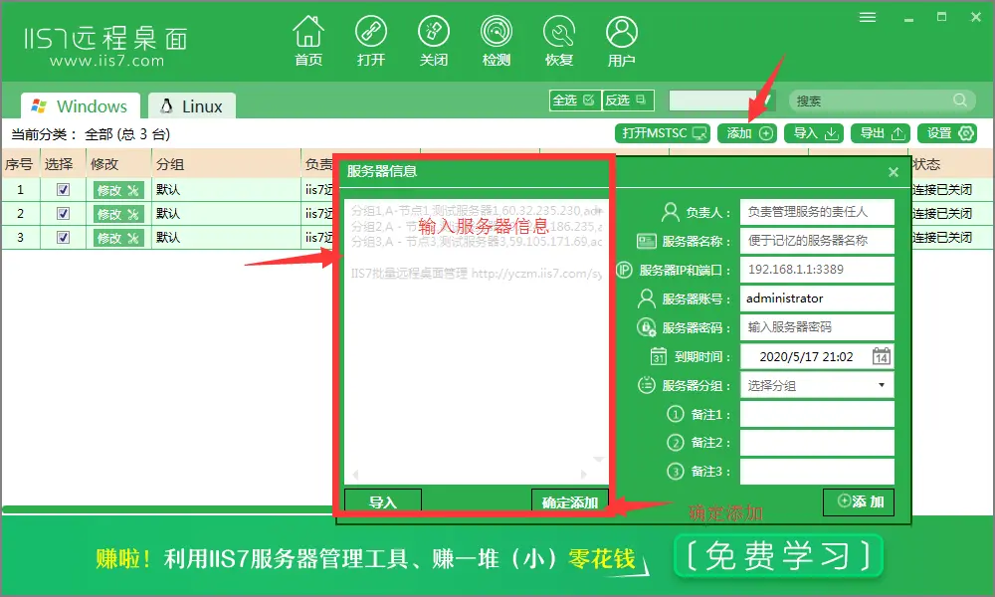The image size is (995, 597).
Task: Click the 恢复 restore icon
Action: [x=559, y=41]
